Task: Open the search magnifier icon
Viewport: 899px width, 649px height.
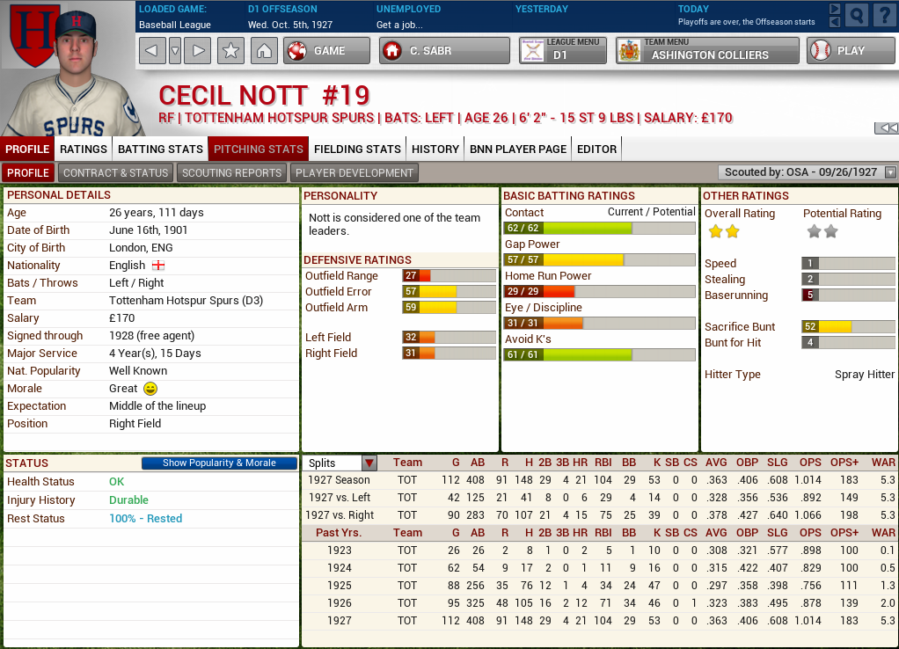Action: [856, 16]
